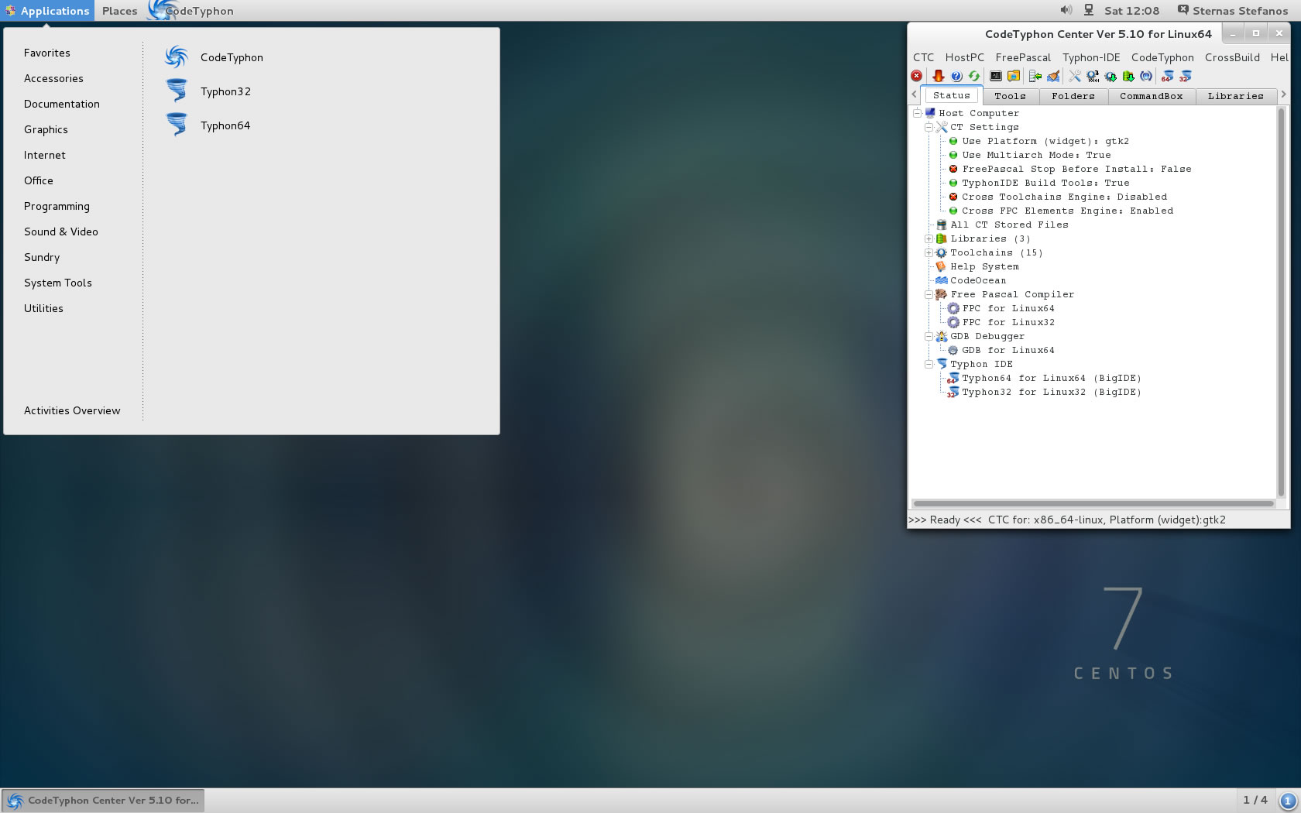
Task: Open the CrossBuild menu
Action: (1232, 57)
